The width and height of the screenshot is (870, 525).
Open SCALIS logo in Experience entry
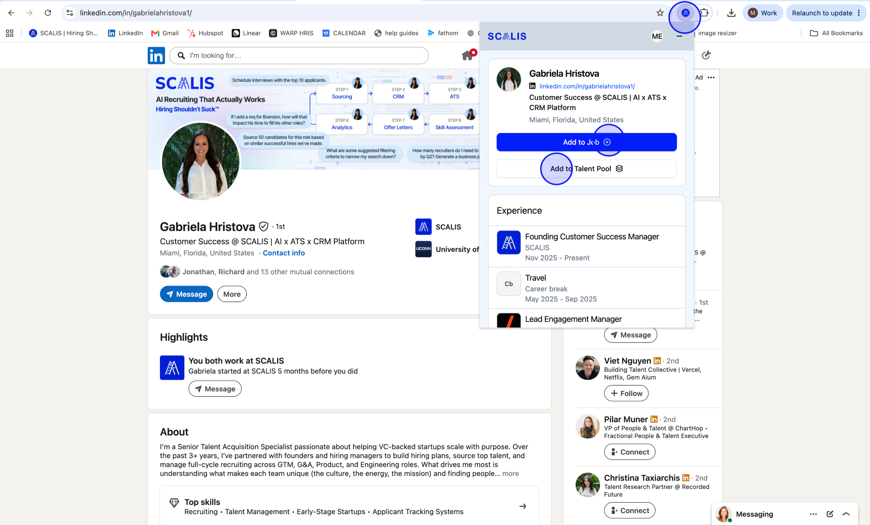coord(508,242)
